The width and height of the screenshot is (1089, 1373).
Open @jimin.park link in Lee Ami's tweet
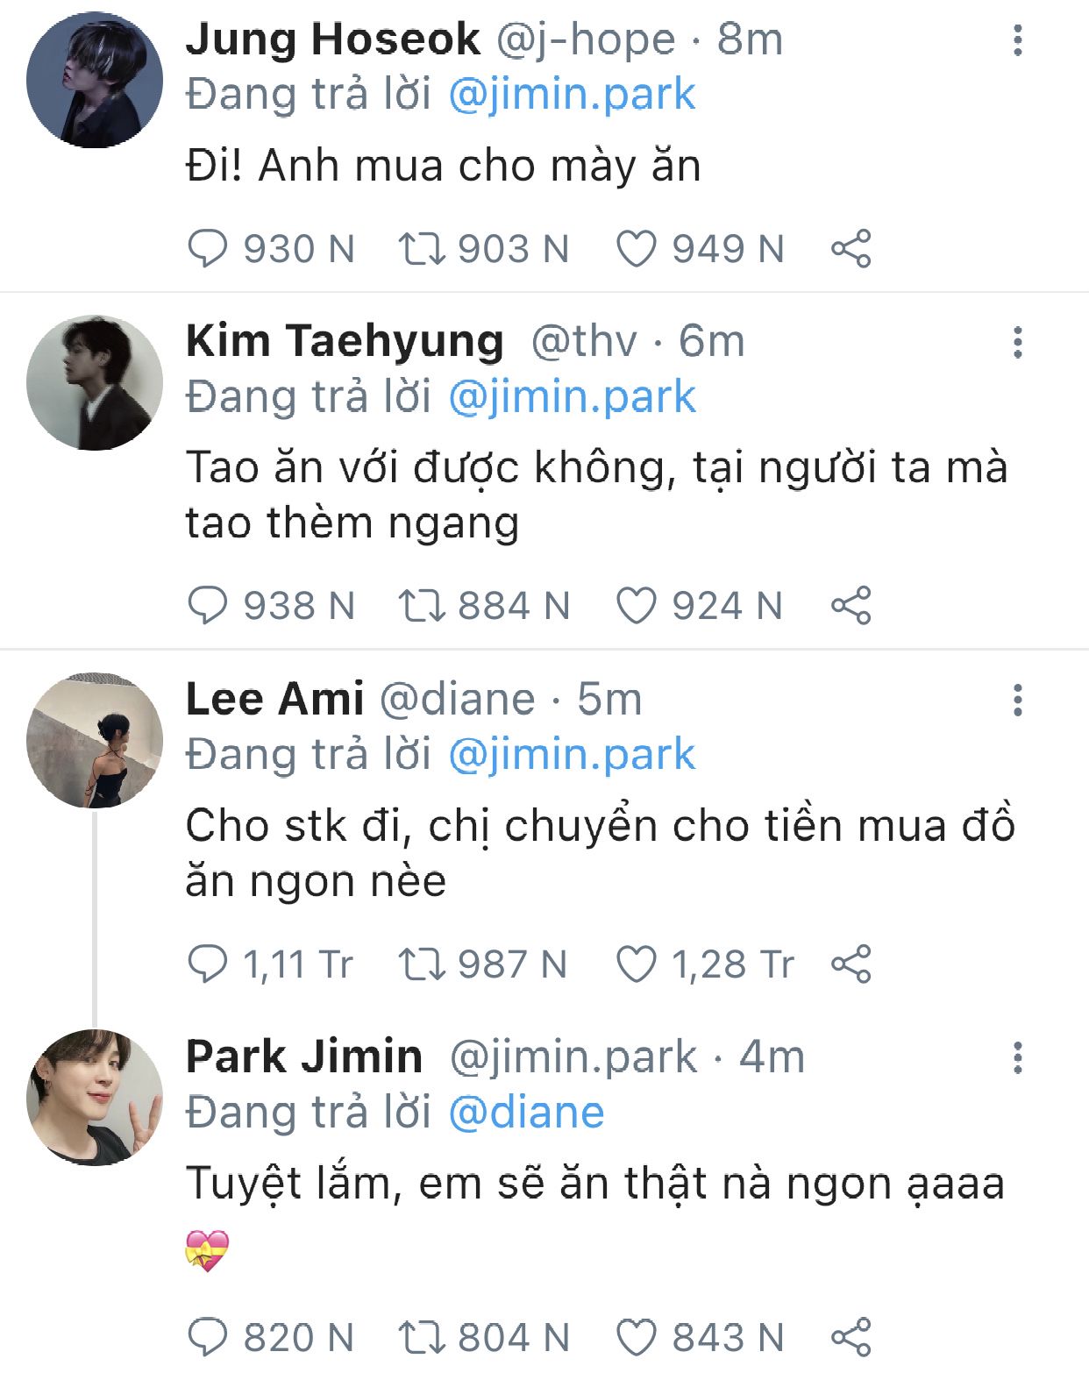[x=572, y=755]
